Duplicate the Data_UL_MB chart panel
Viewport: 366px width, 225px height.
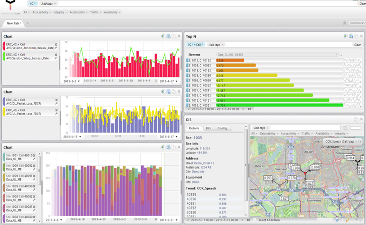pos(174,147)
